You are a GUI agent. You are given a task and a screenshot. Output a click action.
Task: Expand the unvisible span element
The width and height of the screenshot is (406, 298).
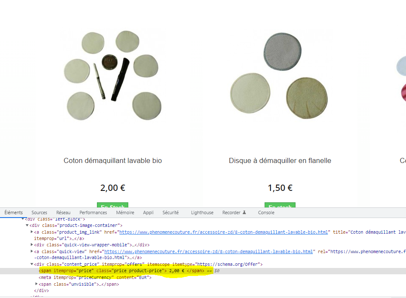(36, 284)
